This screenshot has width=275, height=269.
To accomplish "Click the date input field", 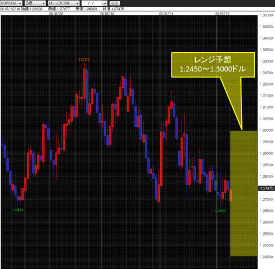I will [92, 3].
